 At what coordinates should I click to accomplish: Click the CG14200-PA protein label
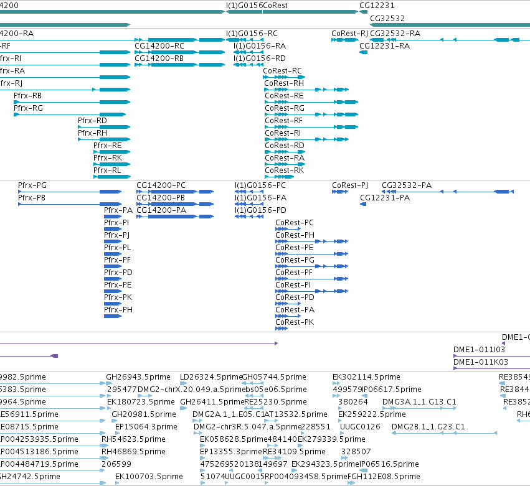pyautogui.click(x=161, y=210)
